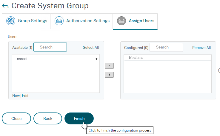Click the Authorization Settings stack icon
Image resolution: width=220 pixels, height=136 pixels.
[59, 21]
